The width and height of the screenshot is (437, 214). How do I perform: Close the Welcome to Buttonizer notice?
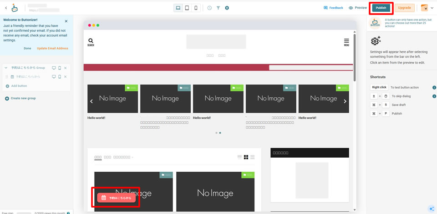pos(66,21)
